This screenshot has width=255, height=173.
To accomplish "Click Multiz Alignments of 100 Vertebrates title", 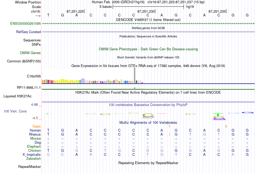I will click(148, 122).
